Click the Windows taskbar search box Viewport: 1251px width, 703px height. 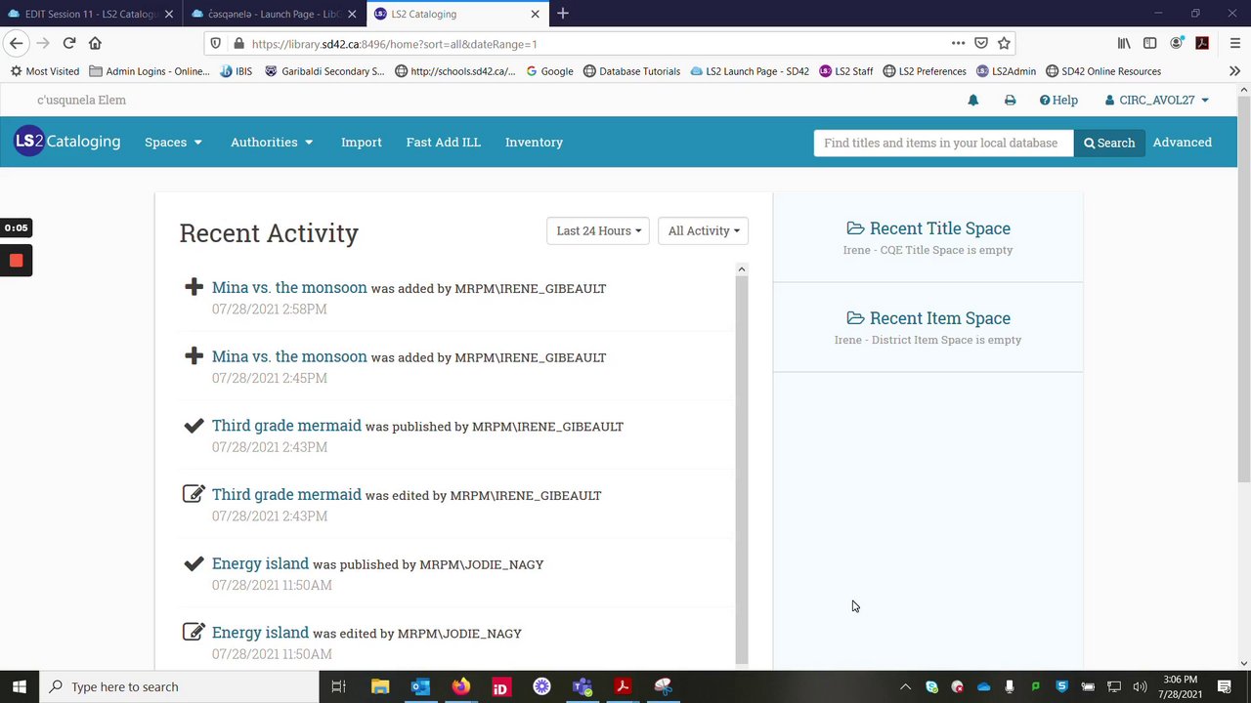point(179,686)
